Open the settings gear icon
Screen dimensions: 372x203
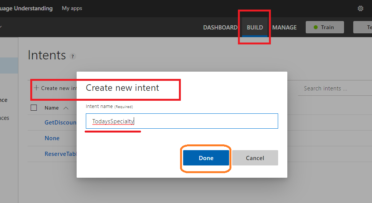click(x=360, y=8)
